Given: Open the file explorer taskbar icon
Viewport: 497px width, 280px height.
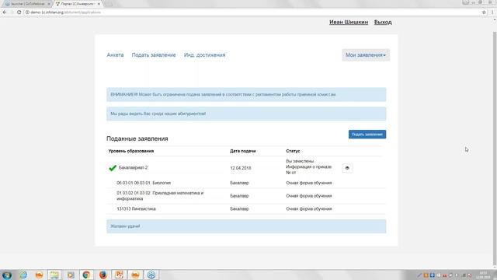Looking at the screenshot, I should point(54,275).
